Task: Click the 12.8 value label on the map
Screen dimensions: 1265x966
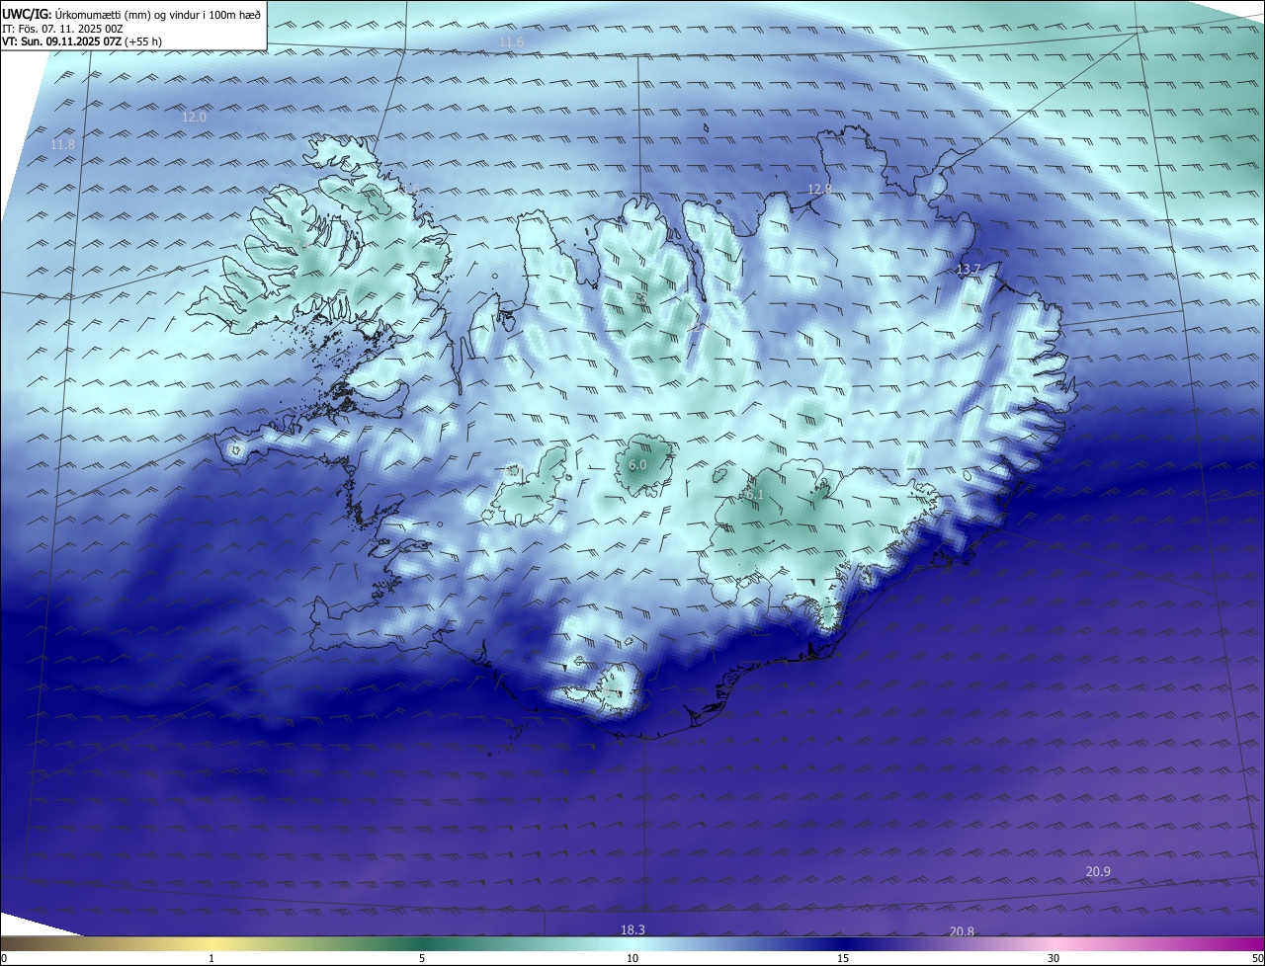Action: coord(819,189)
